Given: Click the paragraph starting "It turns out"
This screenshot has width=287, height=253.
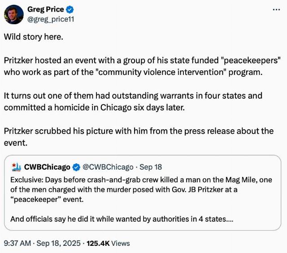Looking at the screenshot, I should click(133, 101).
